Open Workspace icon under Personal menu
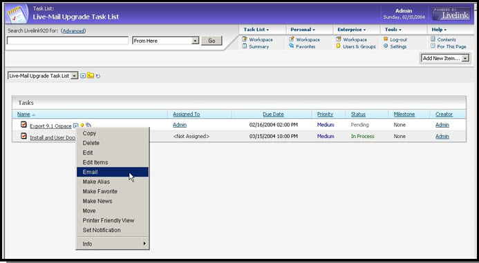 coord(292,39)
